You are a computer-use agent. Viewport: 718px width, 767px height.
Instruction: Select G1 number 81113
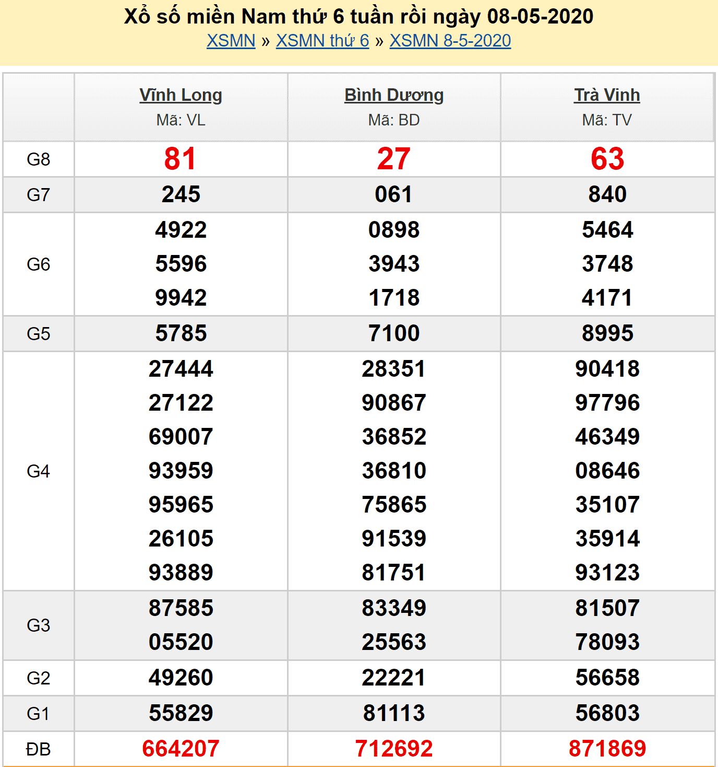394,713
